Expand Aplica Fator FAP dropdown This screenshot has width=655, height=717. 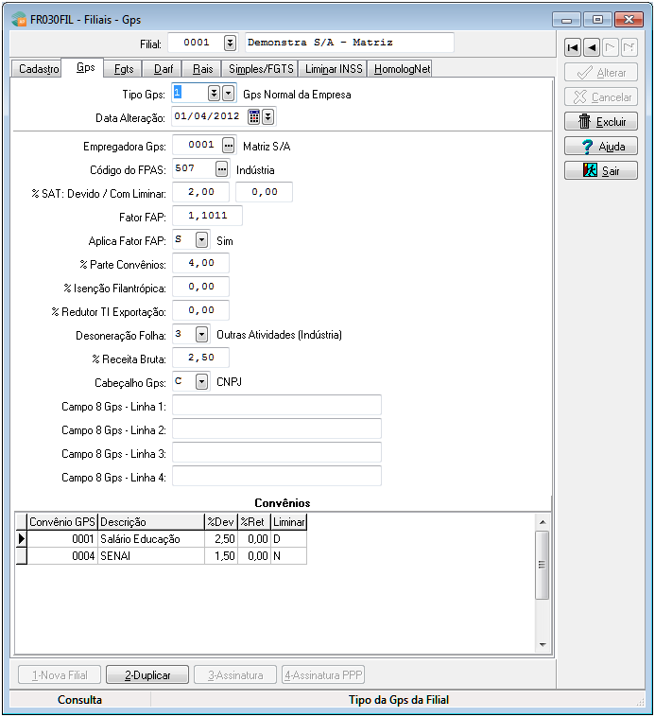(202, 240)
